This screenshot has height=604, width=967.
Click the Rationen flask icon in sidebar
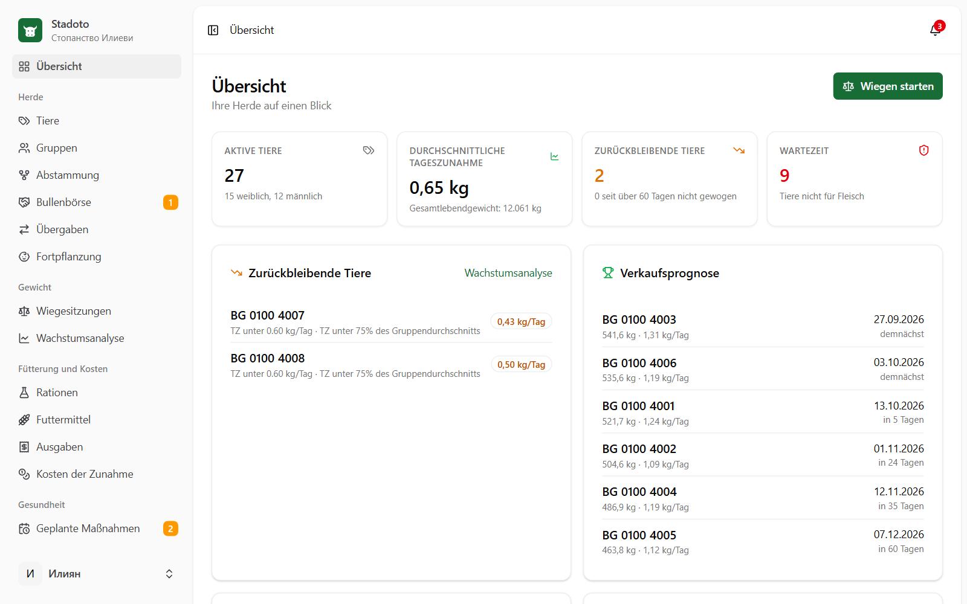coord(24,393)
